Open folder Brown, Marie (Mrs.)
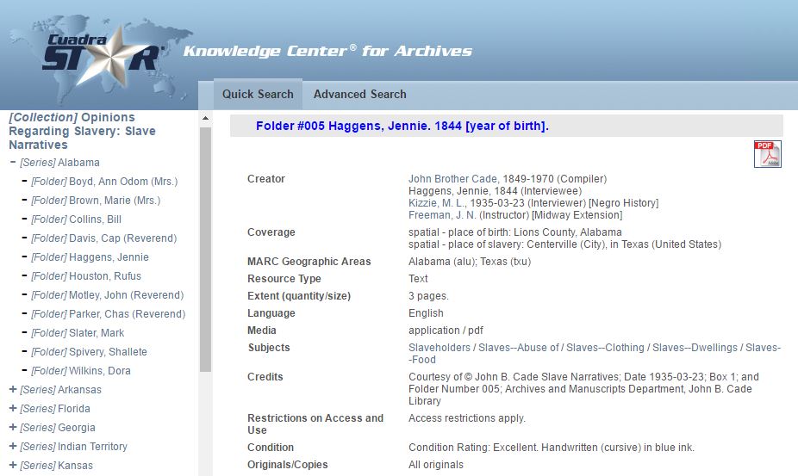The image size is (798, 476). [x=96, y=201]
